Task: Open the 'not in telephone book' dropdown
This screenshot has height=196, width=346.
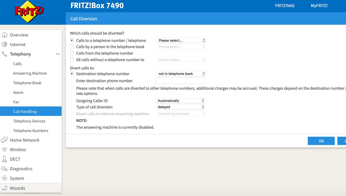Action: click(x=181, y=74)
